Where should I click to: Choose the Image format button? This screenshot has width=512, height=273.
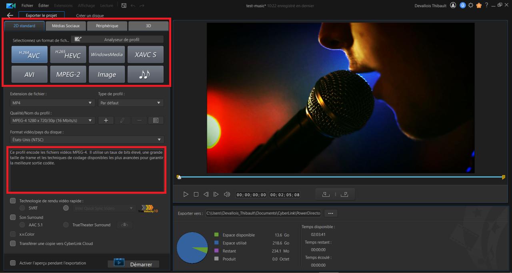tap(107, 74)
